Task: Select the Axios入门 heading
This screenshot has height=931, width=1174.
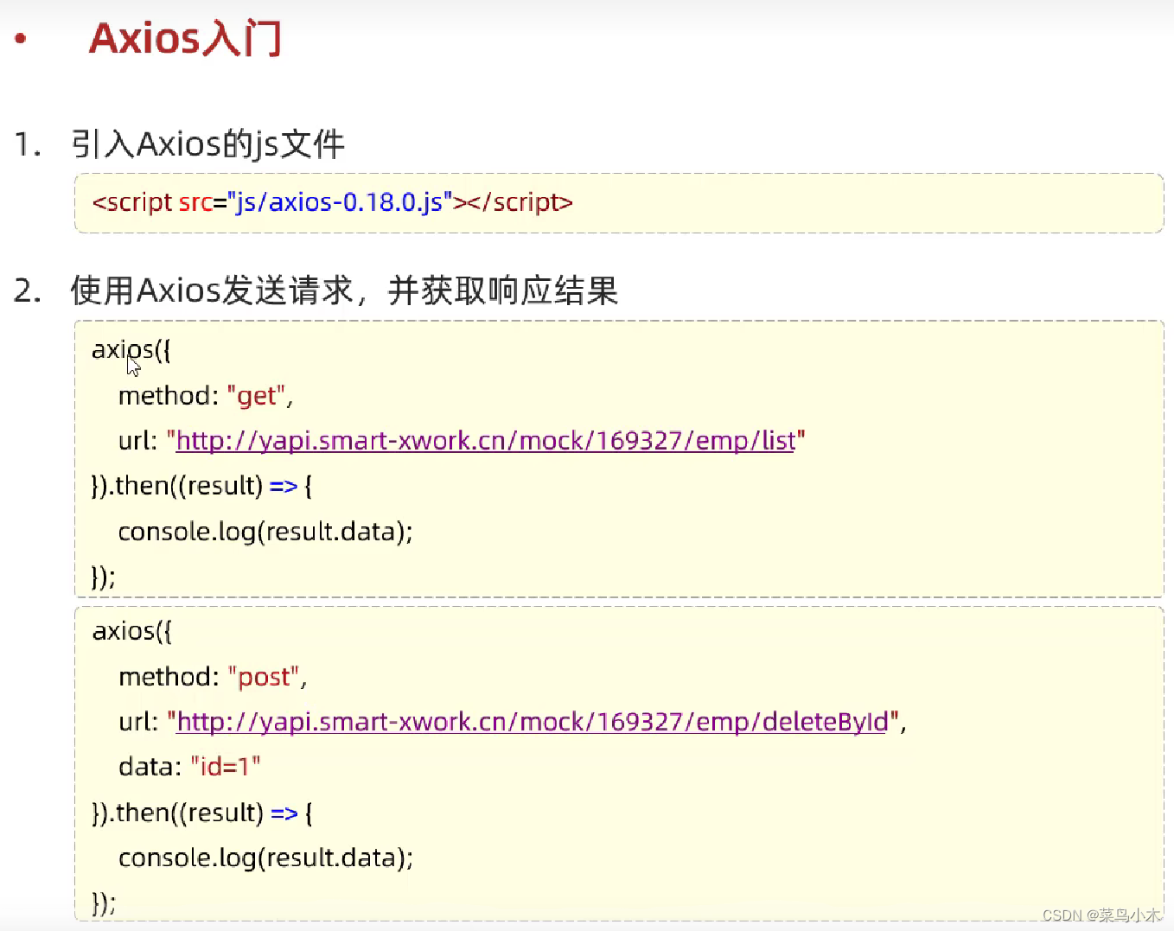Action: tap(185, 38)
